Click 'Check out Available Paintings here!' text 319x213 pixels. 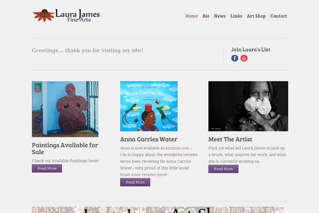(65, 161)
